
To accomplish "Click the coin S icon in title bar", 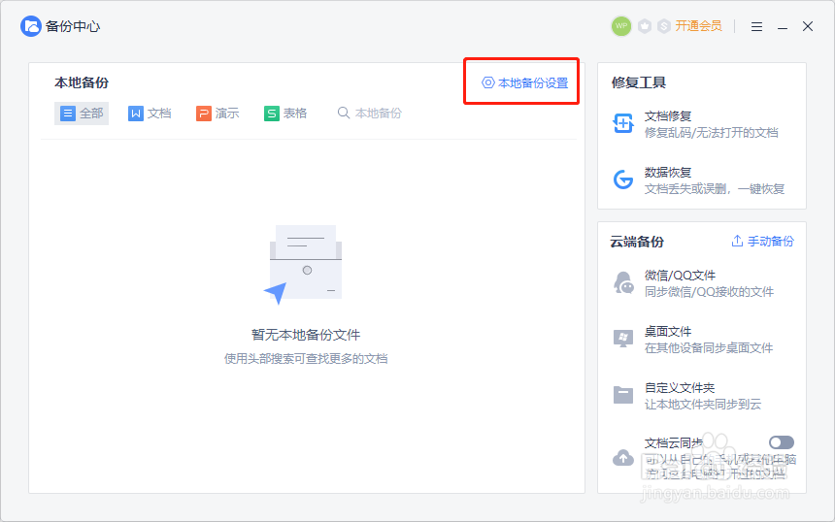I will 663,26.
